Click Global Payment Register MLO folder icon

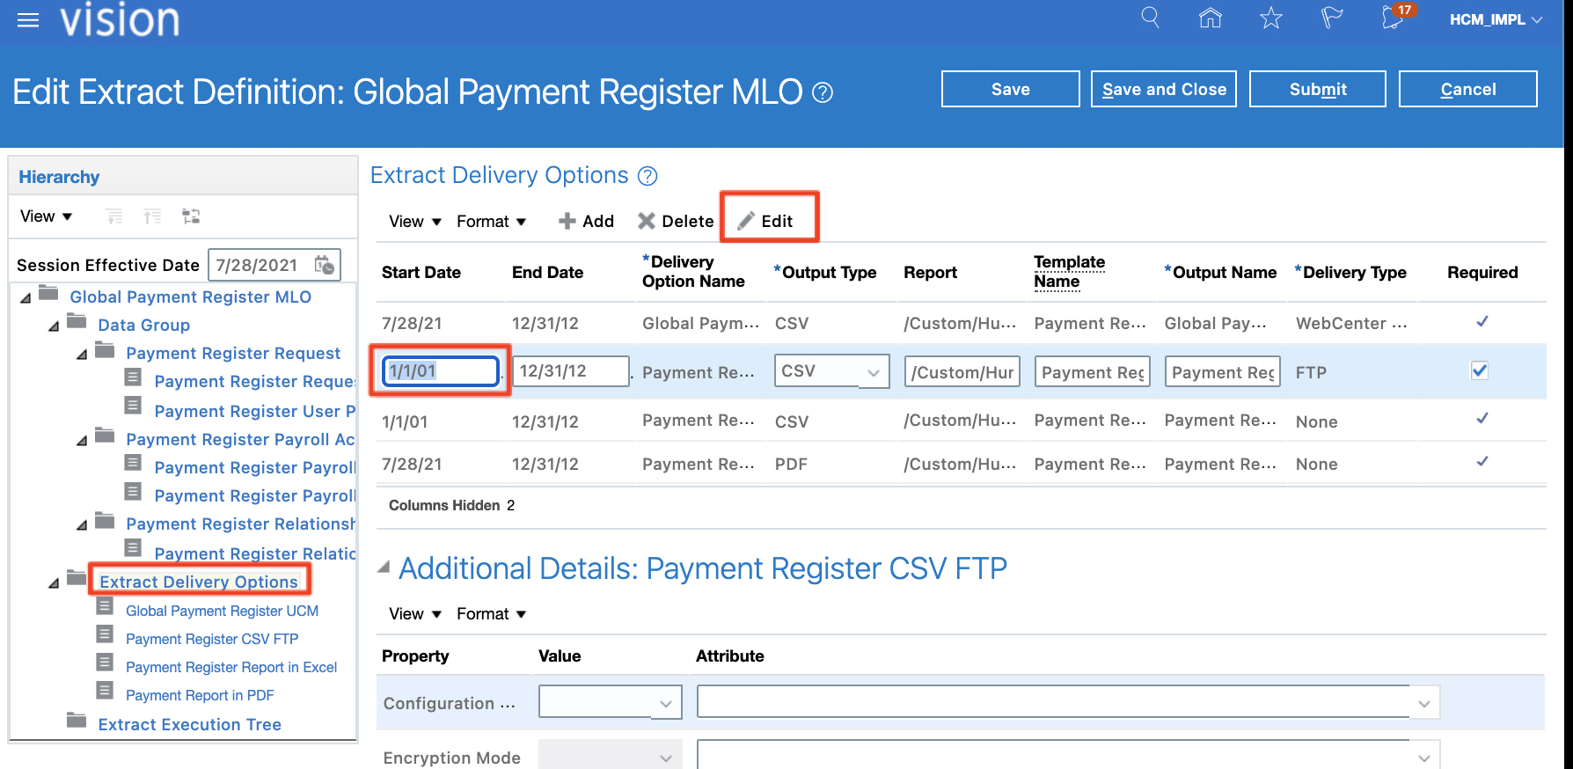48,294
